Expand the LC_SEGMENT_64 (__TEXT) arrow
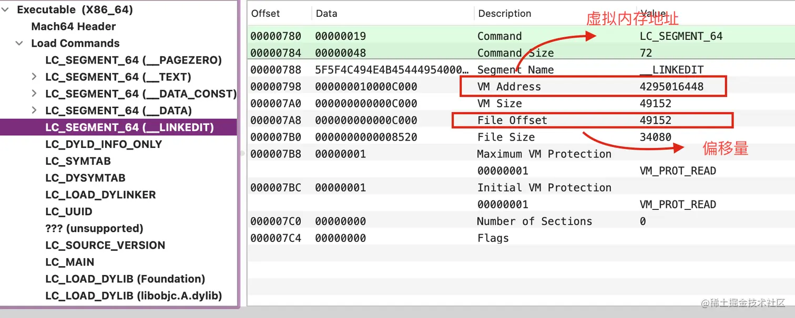 pos(34,77)
